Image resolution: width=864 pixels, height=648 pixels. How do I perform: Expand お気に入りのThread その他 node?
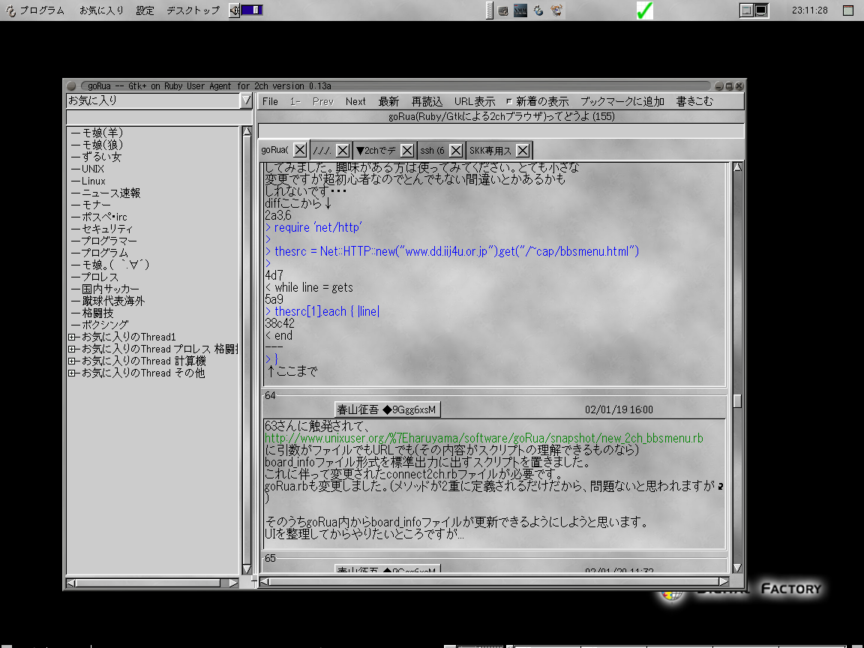pos(72,373)
